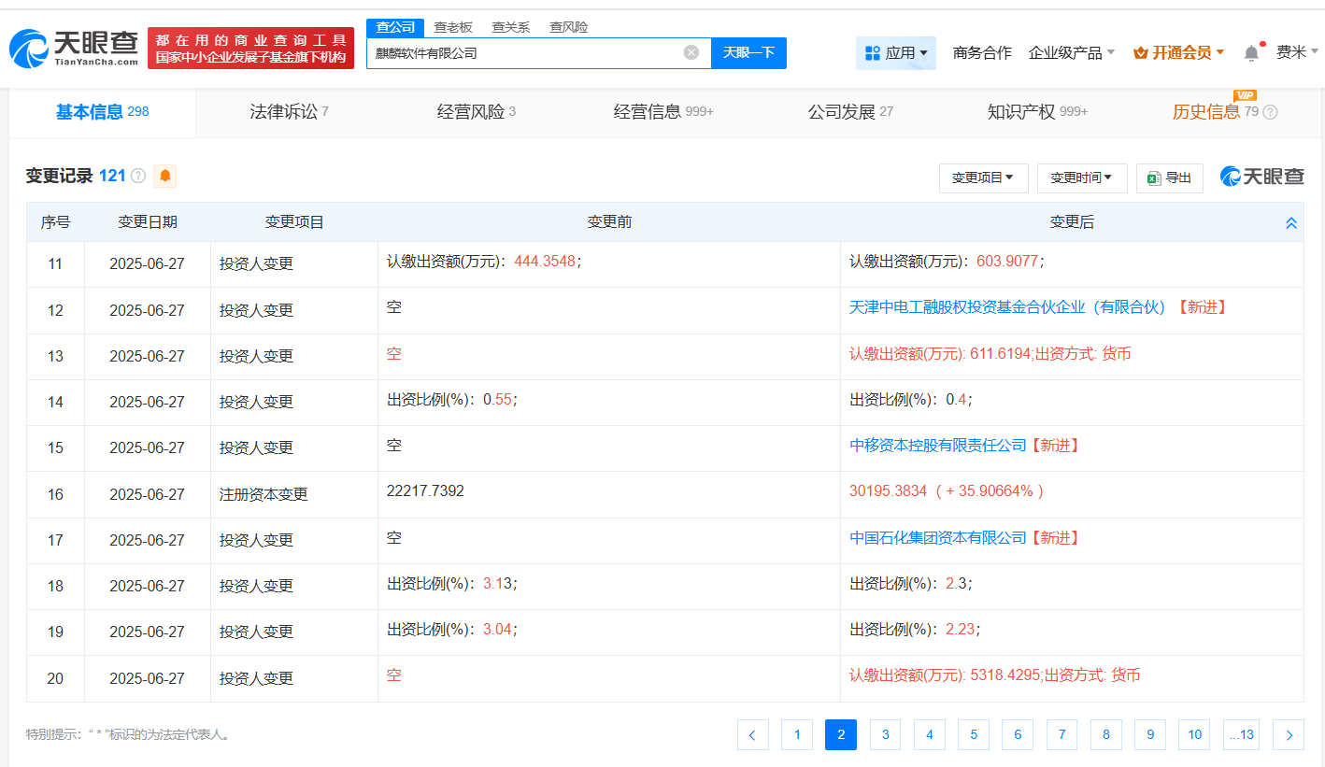Go to page 5 in pagination
This screenshot has width=1325, height=767.
(973, 735)
